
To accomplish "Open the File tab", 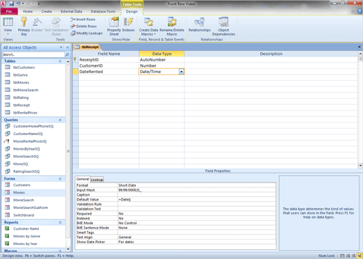I will click(x=9, y=11).
